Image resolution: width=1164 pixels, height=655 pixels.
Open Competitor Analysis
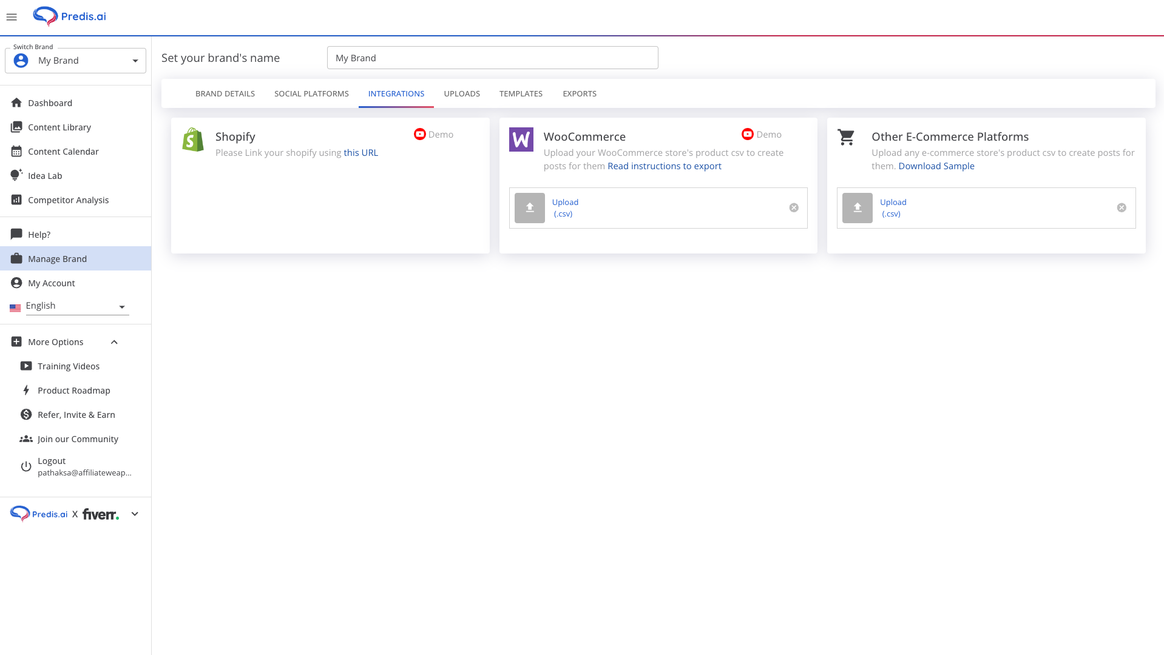68,200
